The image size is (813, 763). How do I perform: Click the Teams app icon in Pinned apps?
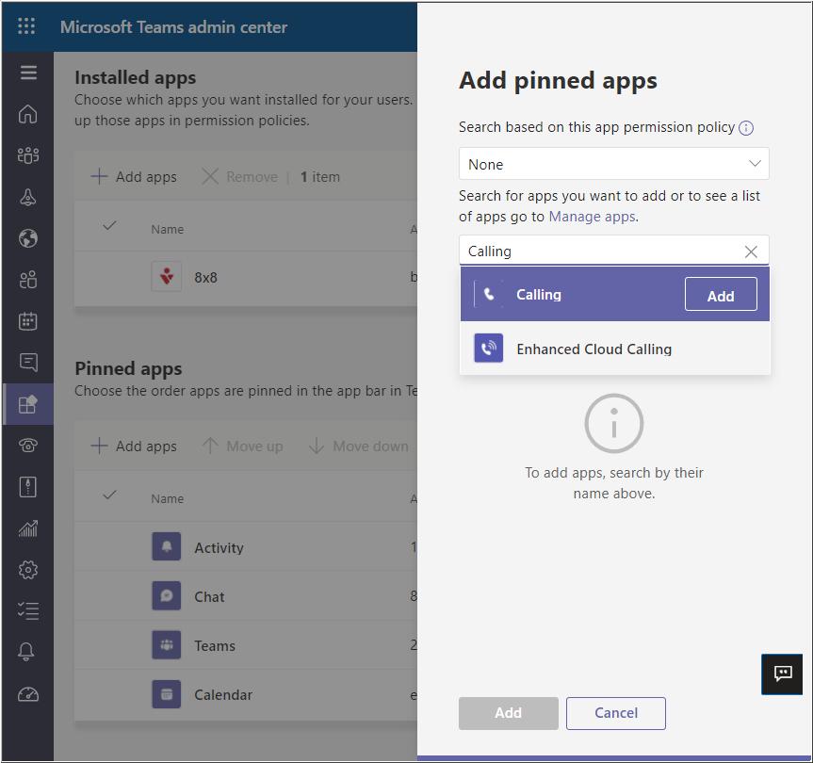[167, 645]
